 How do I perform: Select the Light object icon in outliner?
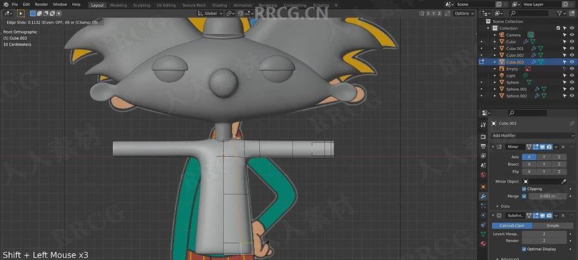[501, 75]
